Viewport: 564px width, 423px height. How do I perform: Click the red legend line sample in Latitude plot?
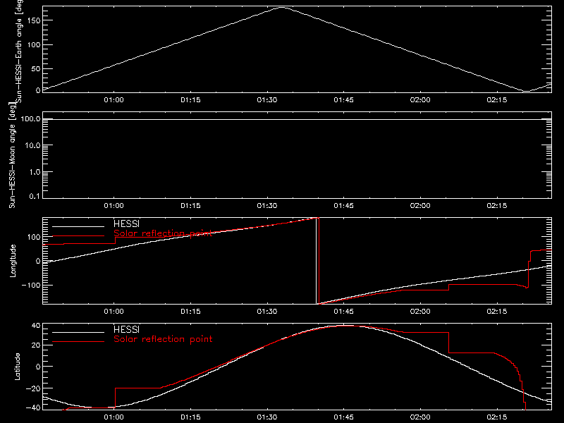[x=78, y=342]
